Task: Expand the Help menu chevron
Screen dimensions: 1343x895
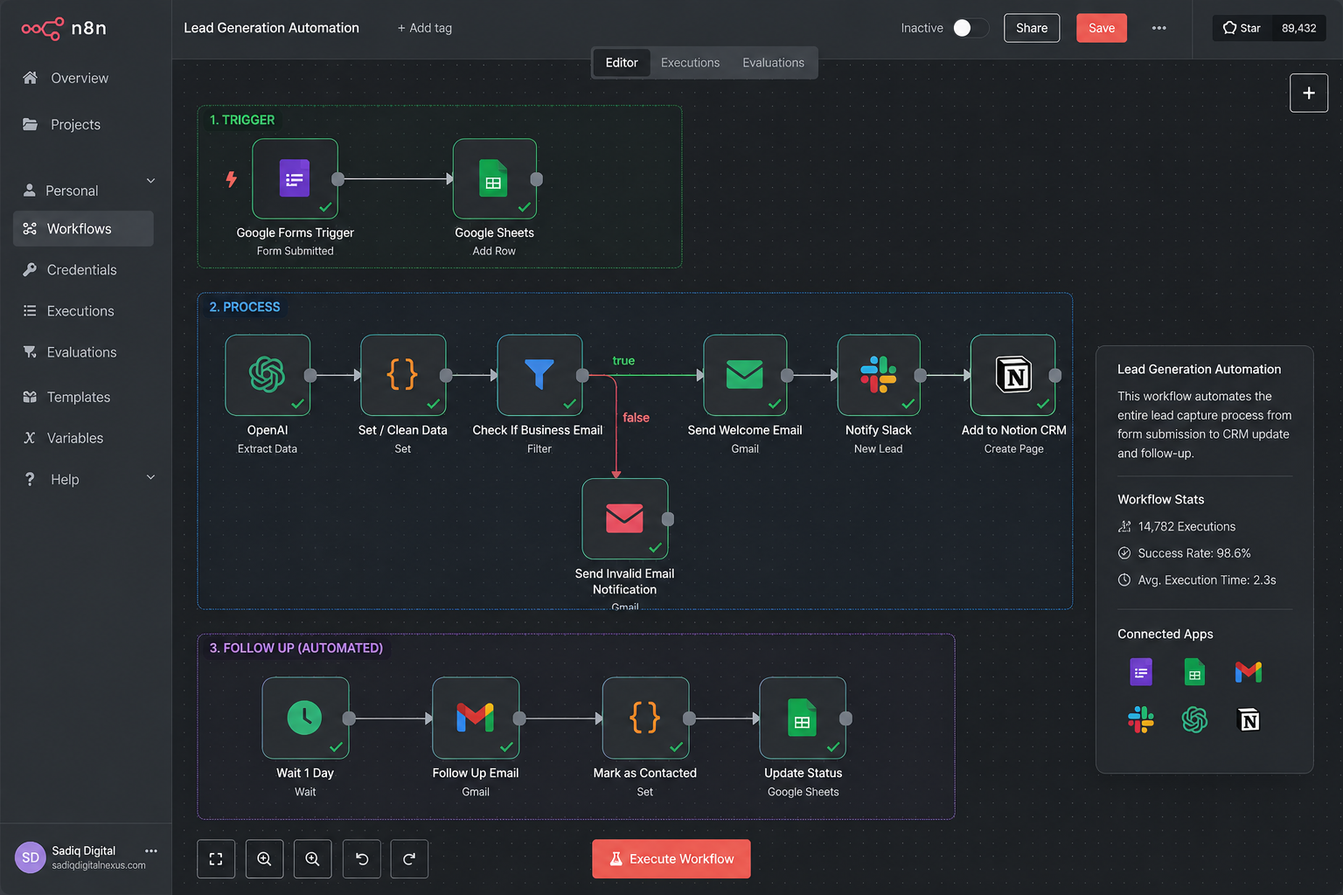Action: point(150,477)
